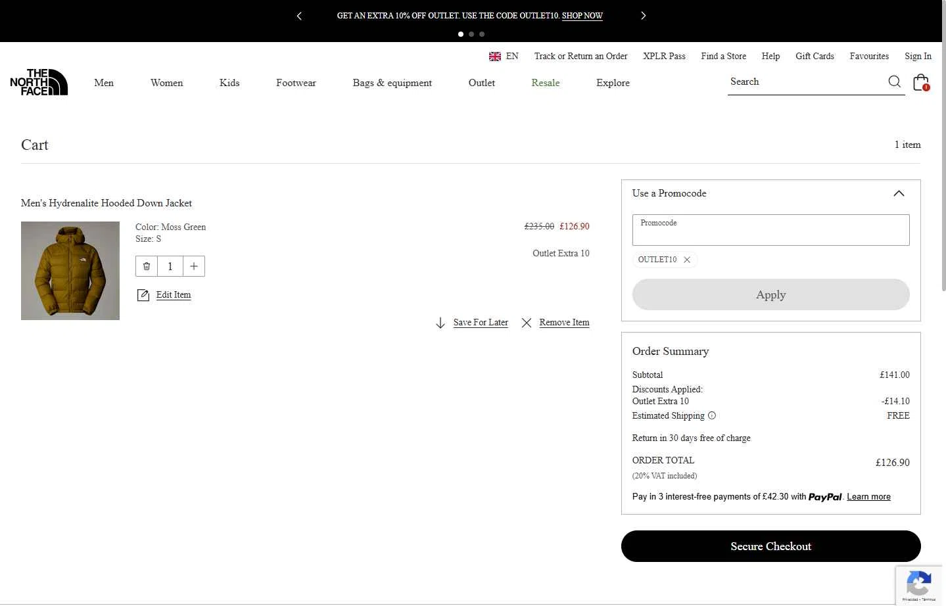Show previous promo banner with left arrow
This screenshot has width=946, height=606.
299,16
